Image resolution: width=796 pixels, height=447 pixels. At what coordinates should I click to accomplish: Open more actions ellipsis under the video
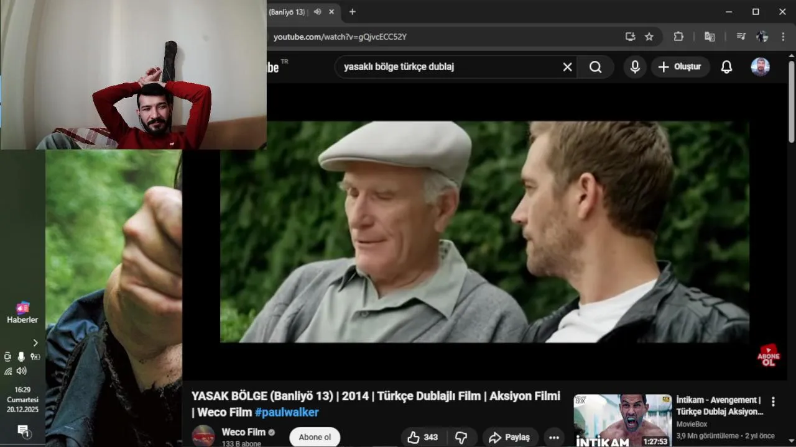[x=553, y=438]
